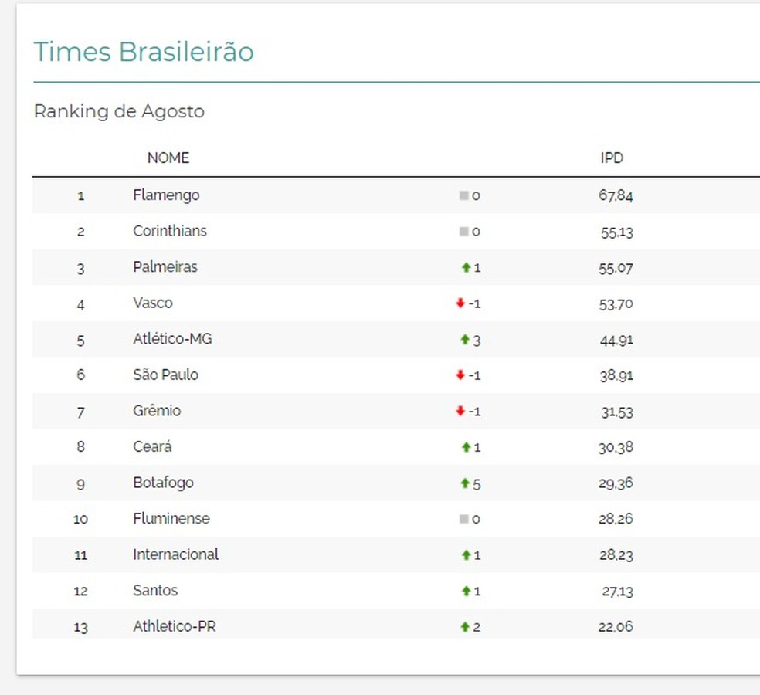This screenshot has height=695, width=760.
Task: Click the green up arrow beside Palmeiras
Action: point(465,268)
